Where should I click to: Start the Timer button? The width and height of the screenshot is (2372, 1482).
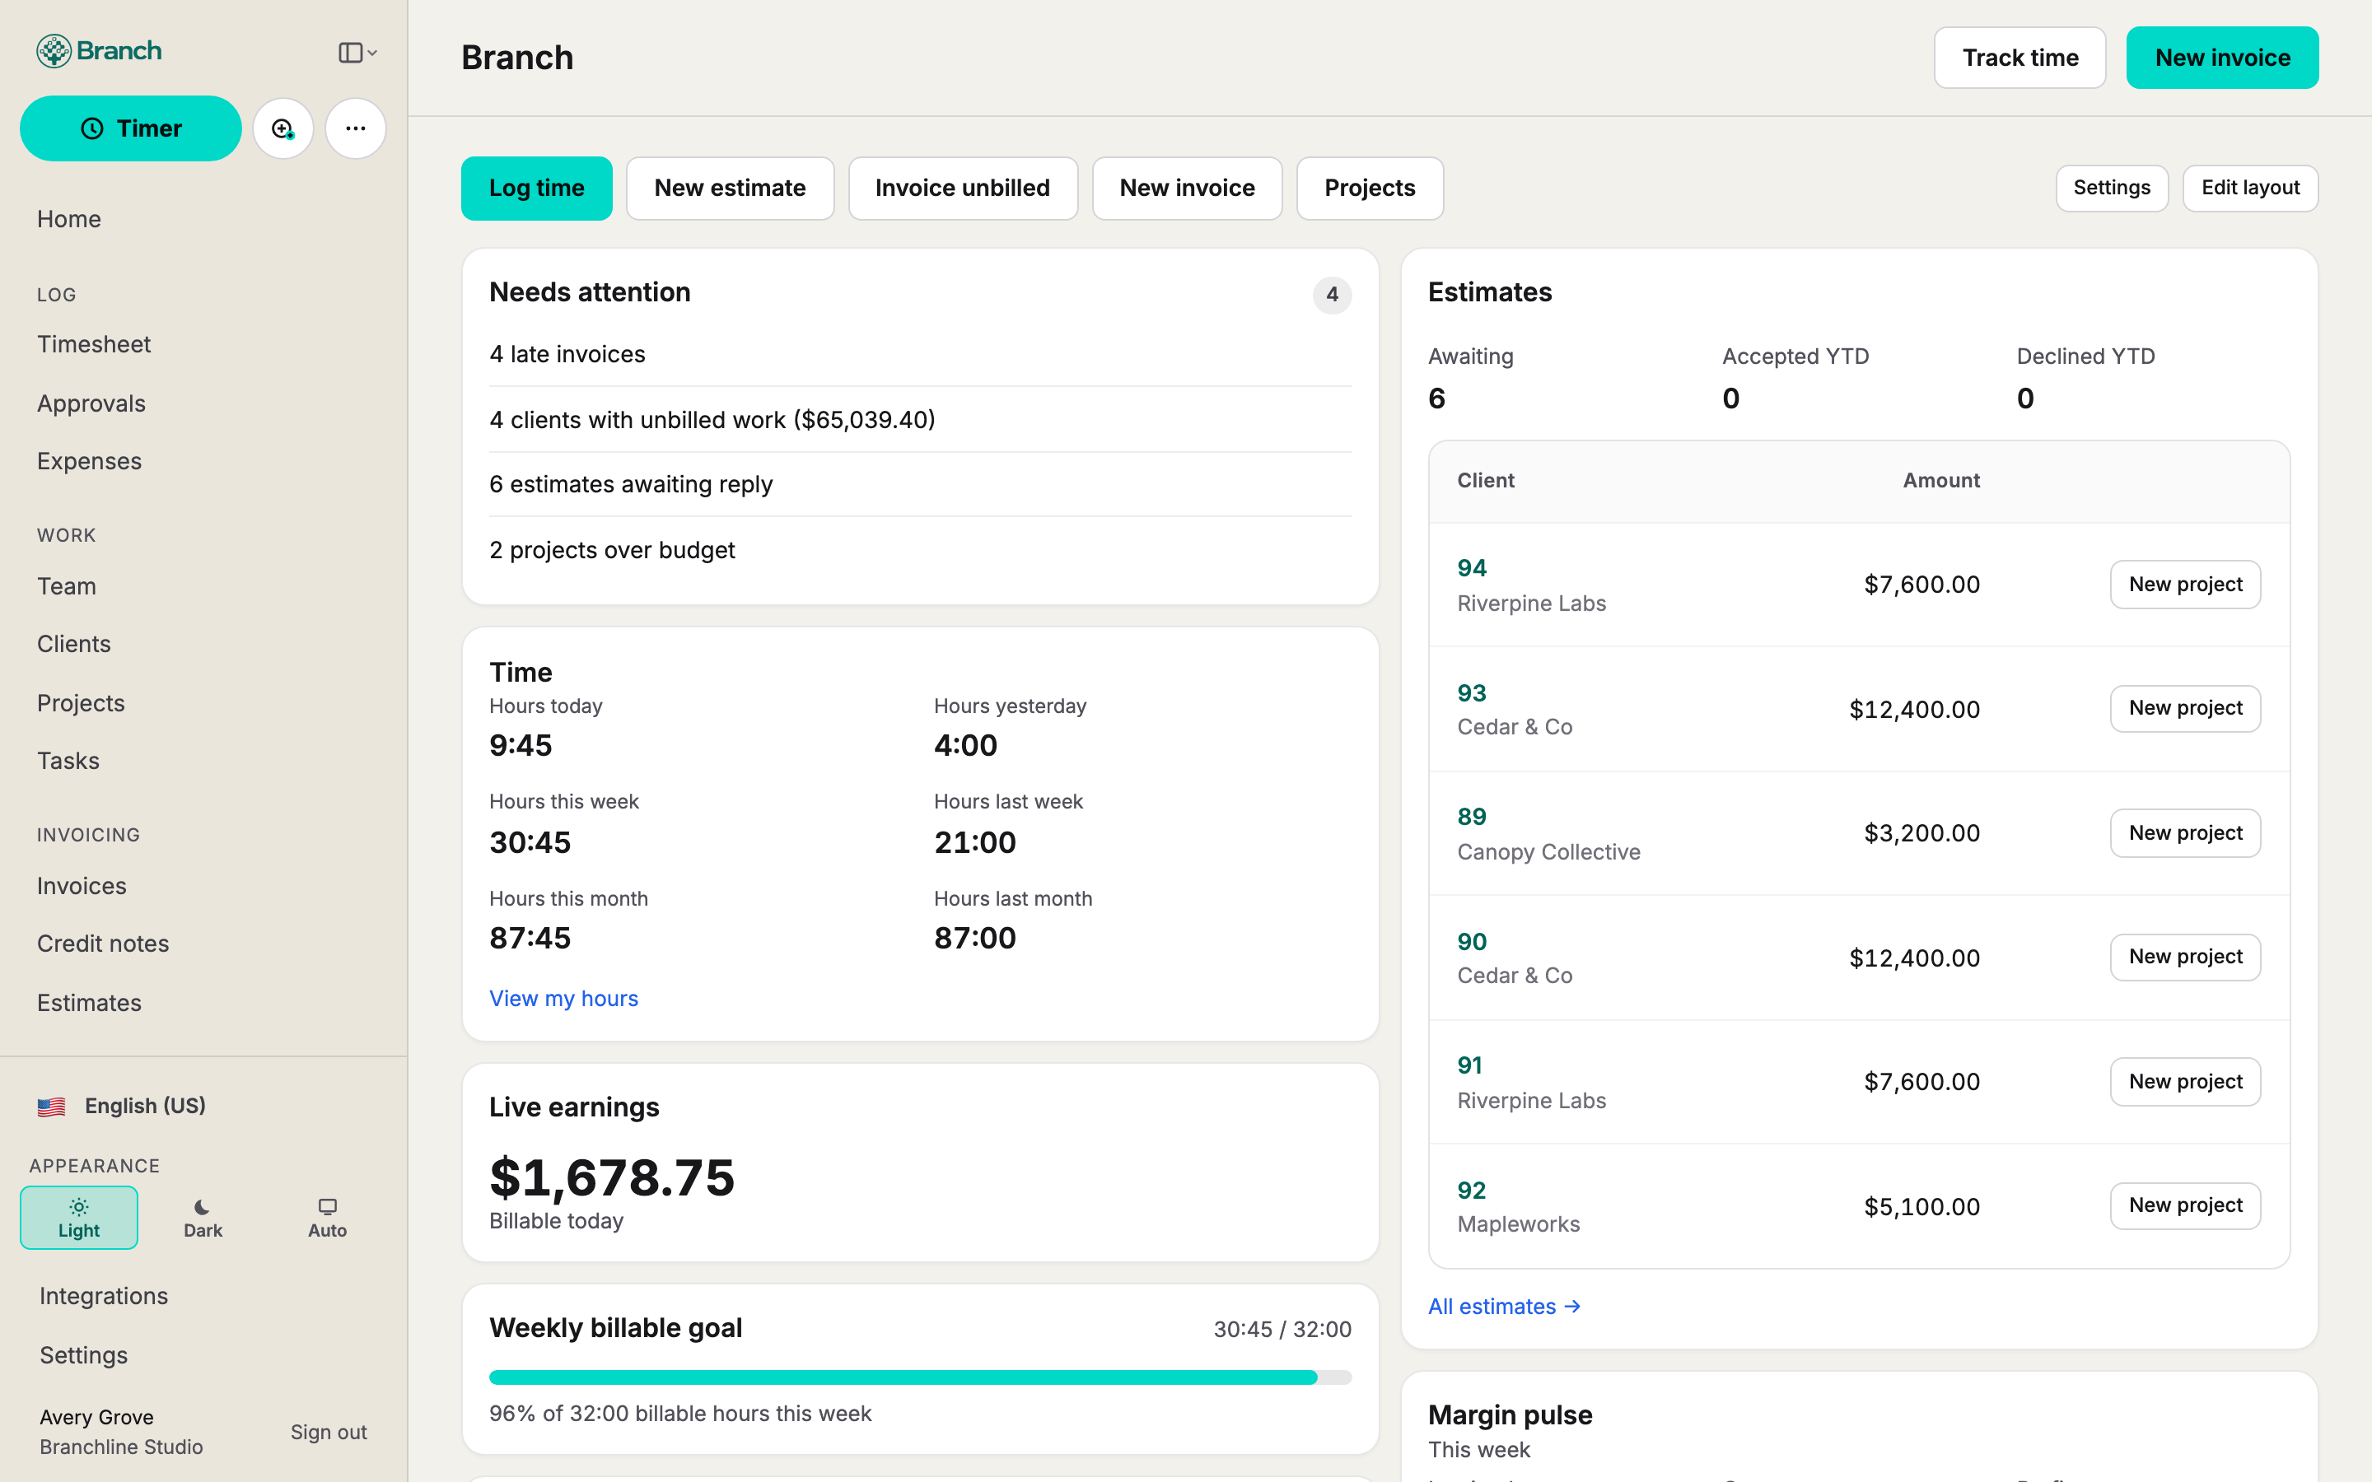(x=130, y=128)
